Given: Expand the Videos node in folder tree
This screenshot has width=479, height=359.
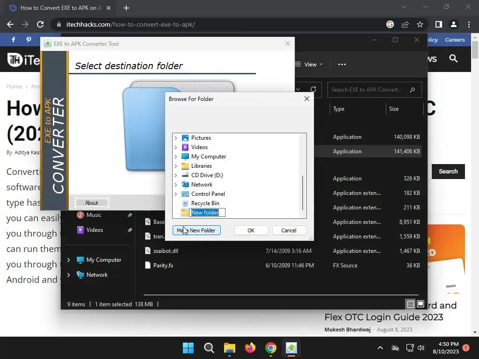Looking at the screenshot, I should (x=176, y=147).
